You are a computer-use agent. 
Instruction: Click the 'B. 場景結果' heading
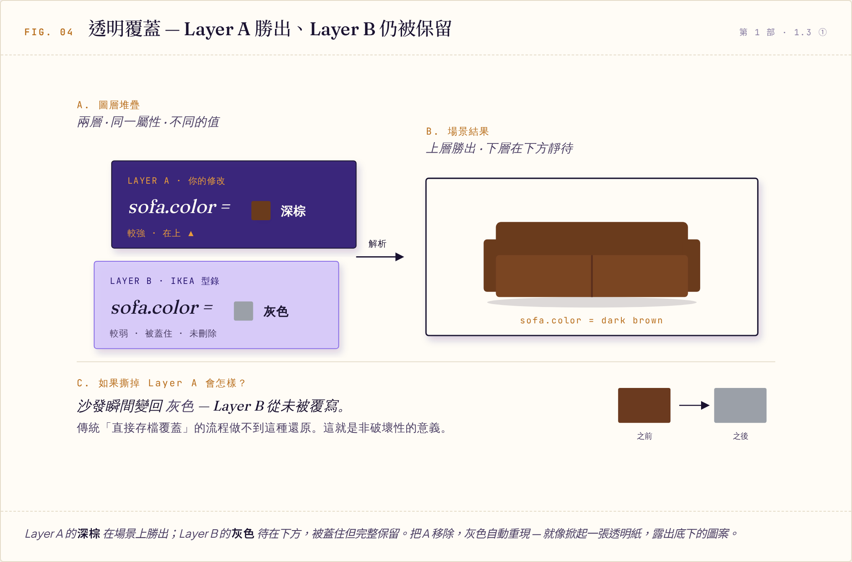click(x=457, y=131)
